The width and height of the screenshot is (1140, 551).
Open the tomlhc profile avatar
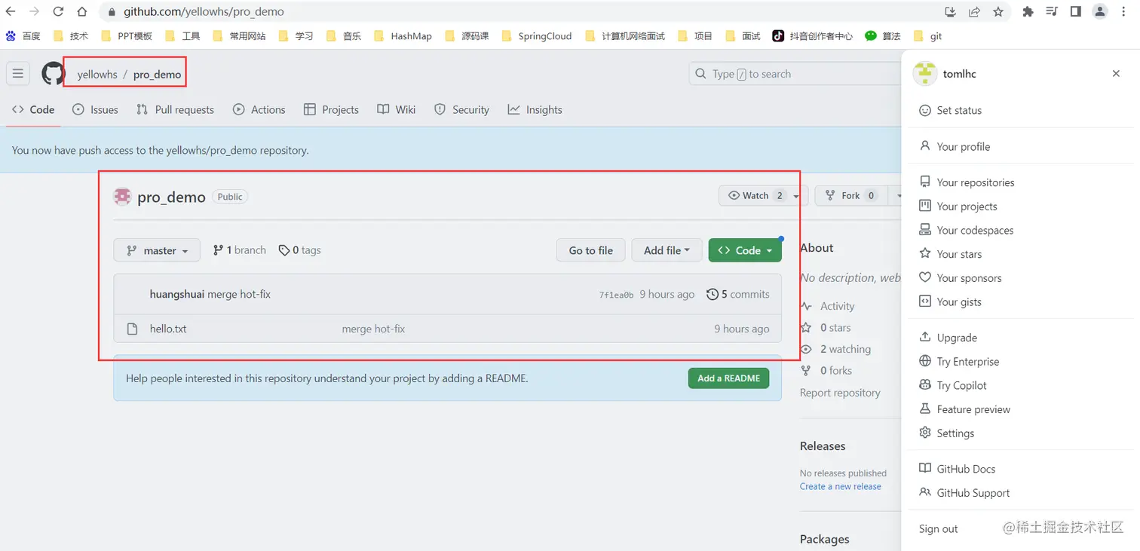924,73
